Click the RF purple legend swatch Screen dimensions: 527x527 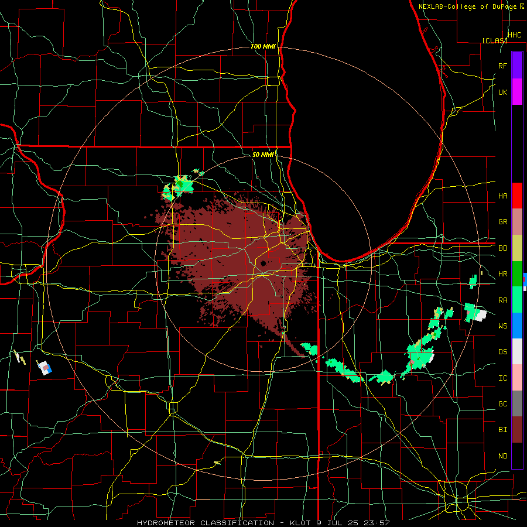point(517,65)
